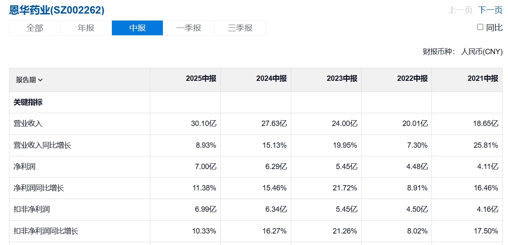Enable the 同比 checkbox
This screenshot has width=508, height=245.
(x=480, y=27)
